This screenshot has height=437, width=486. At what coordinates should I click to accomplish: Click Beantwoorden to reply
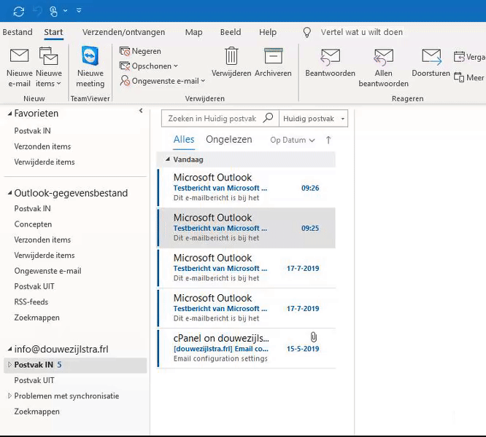point(330,63)
